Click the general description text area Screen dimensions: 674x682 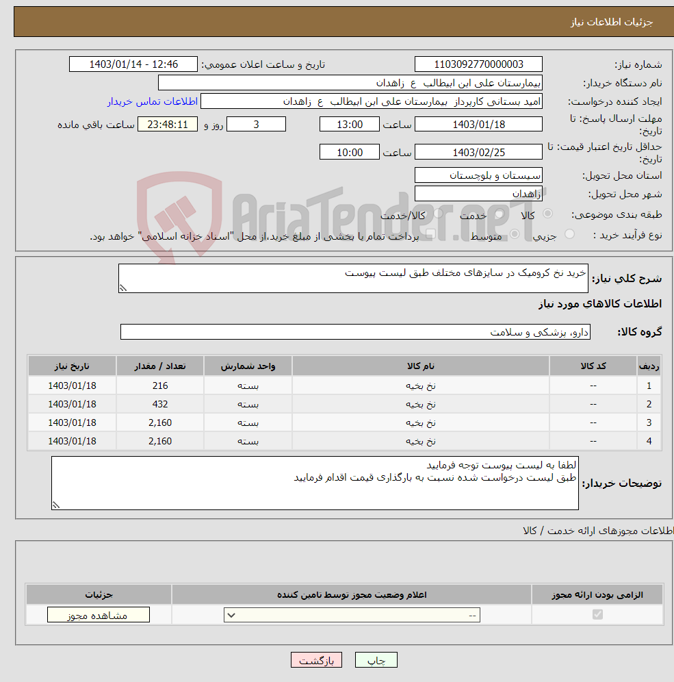[x=353, y=278]
